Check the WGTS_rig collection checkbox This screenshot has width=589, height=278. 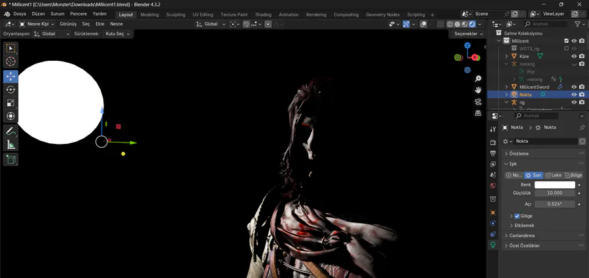coord(567,48)
